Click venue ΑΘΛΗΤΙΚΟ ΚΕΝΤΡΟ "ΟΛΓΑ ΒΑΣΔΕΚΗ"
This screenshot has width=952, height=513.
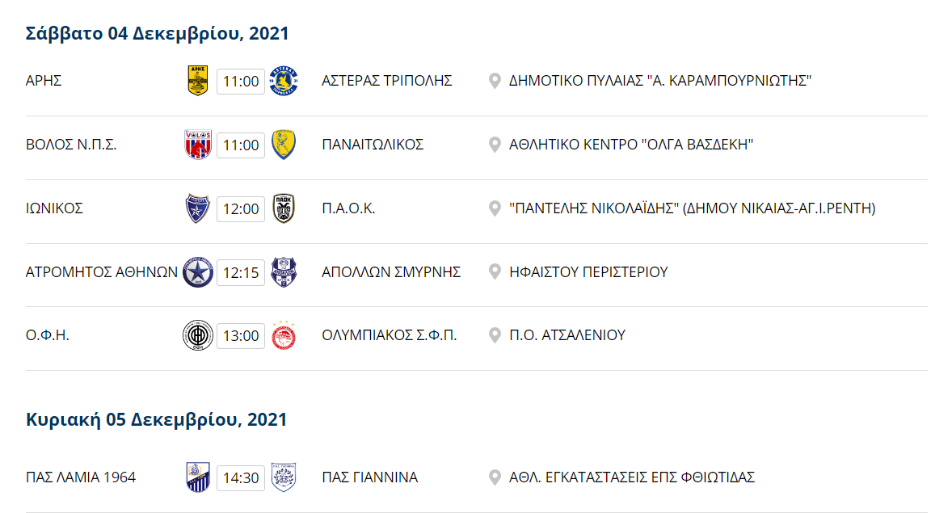pyautogui.click(x=631, y=145)
